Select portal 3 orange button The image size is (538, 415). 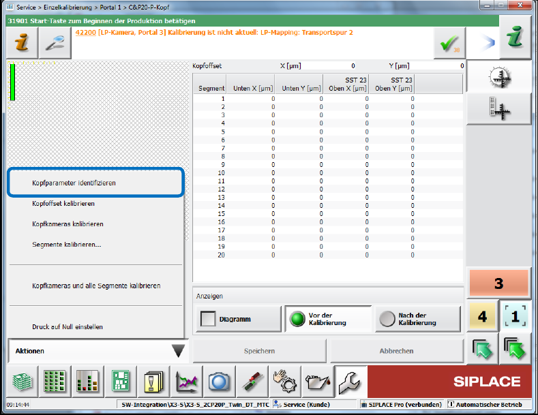[499, 283]
